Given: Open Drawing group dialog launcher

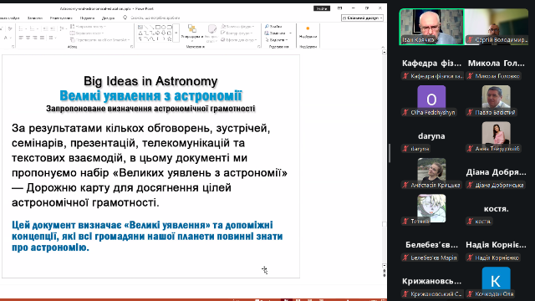Looking at the screenshot, I should (x=258, y=47).
